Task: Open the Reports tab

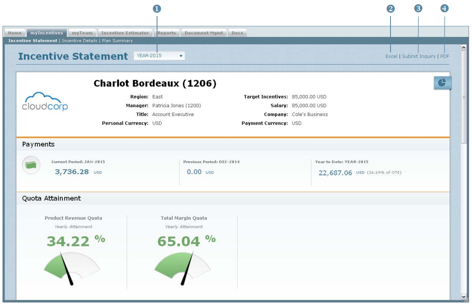Action: coord(167,33)
